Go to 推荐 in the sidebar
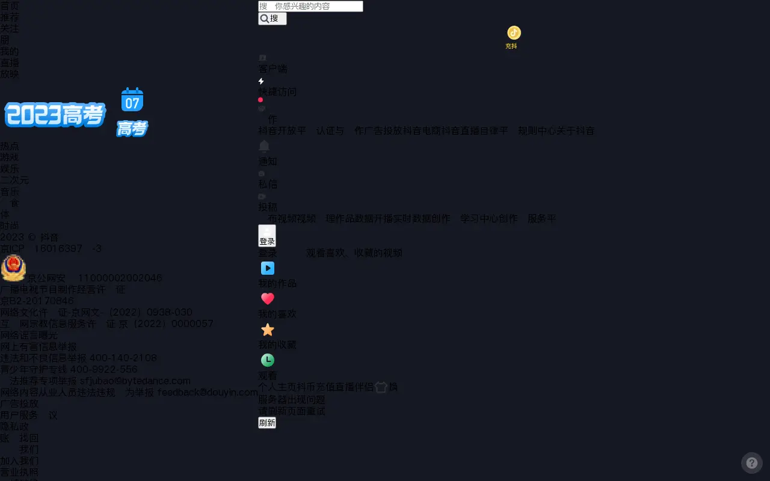770x481 pixels. (x=10, y=17)
